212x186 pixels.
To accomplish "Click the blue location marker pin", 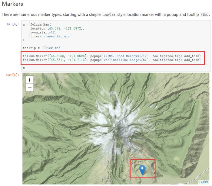I will coord(142,170).
